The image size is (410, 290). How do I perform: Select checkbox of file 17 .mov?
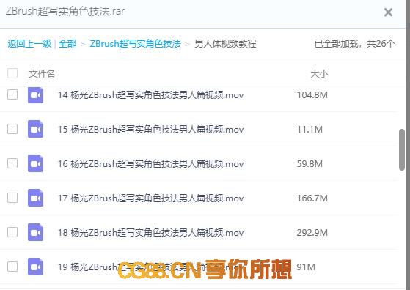coord(12,198)
